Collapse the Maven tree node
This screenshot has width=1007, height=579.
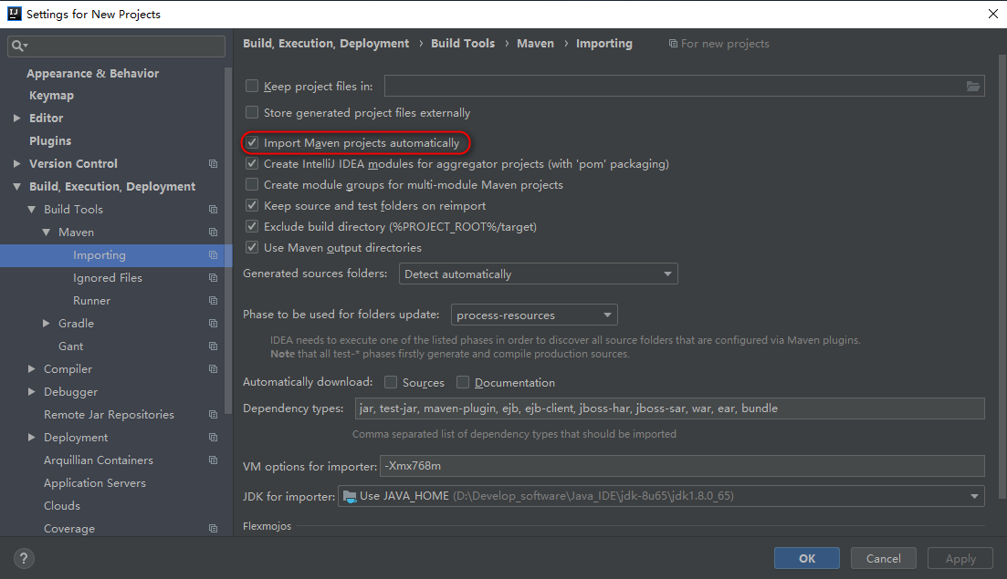(x=47, y=233)
